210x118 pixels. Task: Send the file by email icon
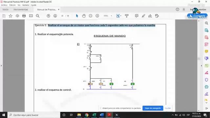pyautogui.click(x=31, y=16)
